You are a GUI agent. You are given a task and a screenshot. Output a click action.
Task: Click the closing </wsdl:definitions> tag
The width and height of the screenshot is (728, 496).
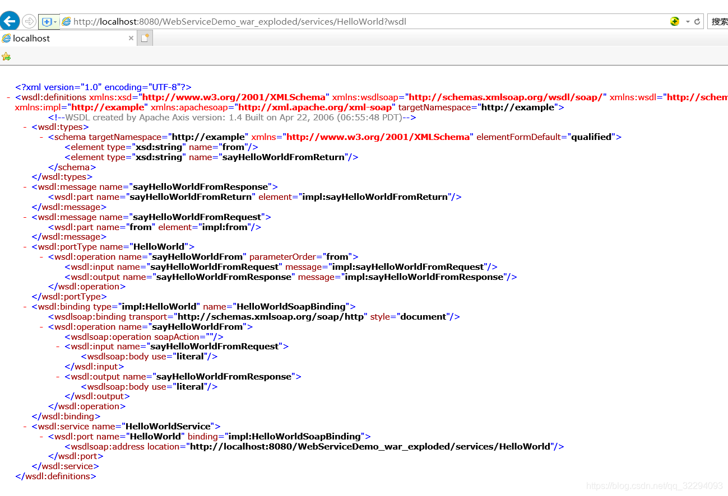point(55,476)
